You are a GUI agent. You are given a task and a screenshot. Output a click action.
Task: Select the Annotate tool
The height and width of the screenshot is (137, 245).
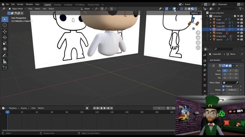[5, 56]
